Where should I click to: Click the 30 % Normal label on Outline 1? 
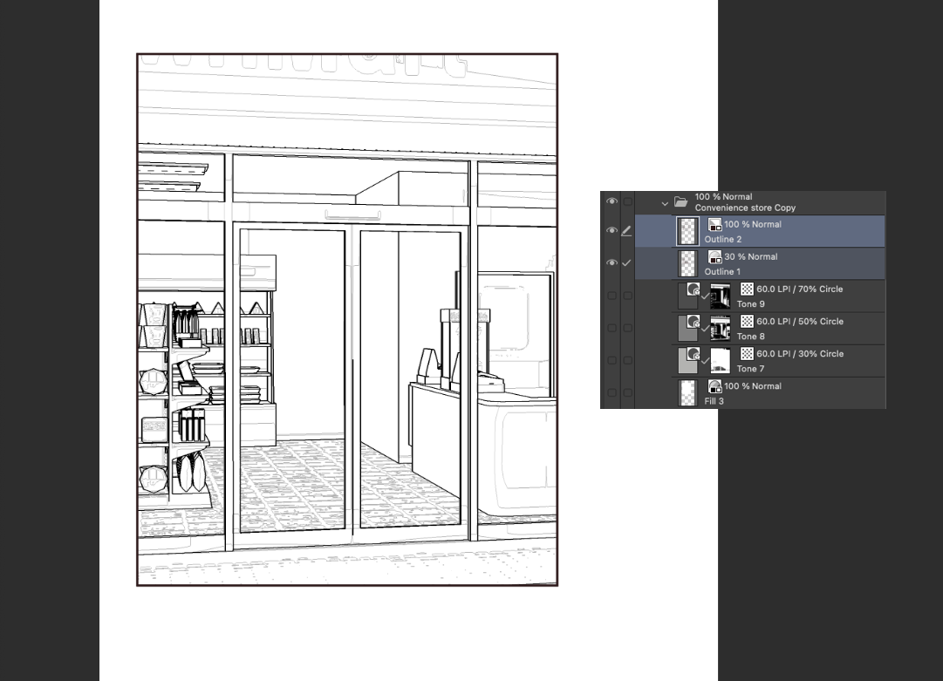click(750, 256)
